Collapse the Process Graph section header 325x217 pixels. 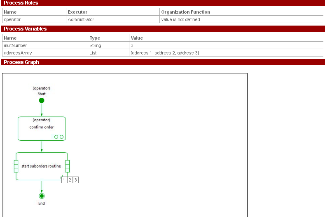point(21,62)
